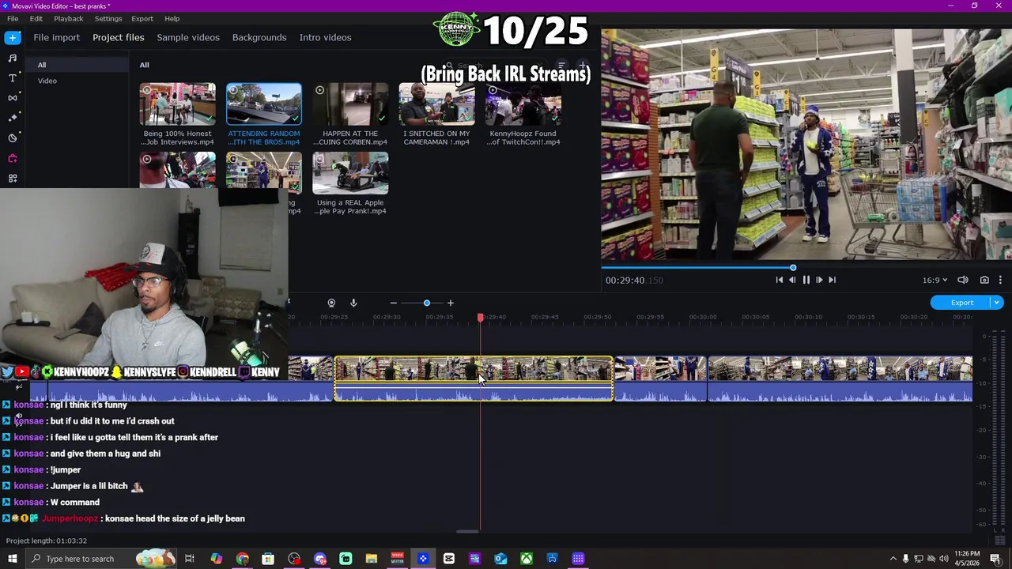Click the red playhead marker on ruler
1012x569 pixels.
480,318
